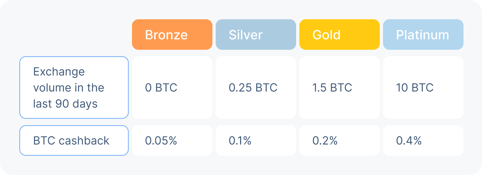
Task: Open the Gold tier header
Action: click(x=339, y=35)
